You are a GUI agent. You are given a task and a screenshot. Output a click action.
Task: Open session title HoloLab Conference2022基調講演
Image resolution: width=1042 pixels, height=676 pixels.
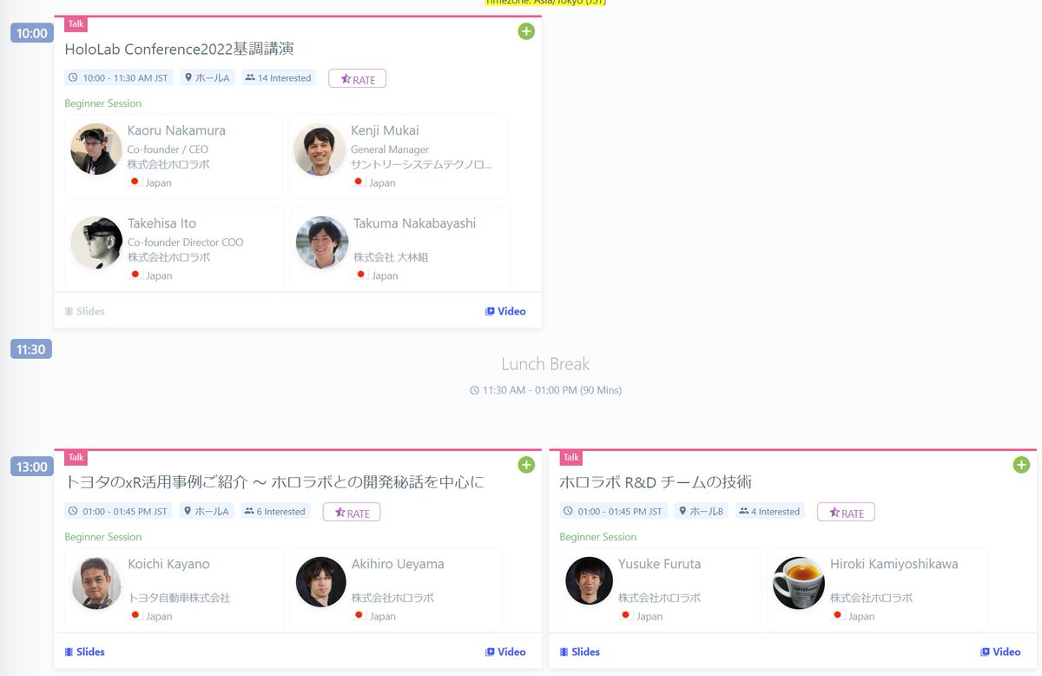179,49
